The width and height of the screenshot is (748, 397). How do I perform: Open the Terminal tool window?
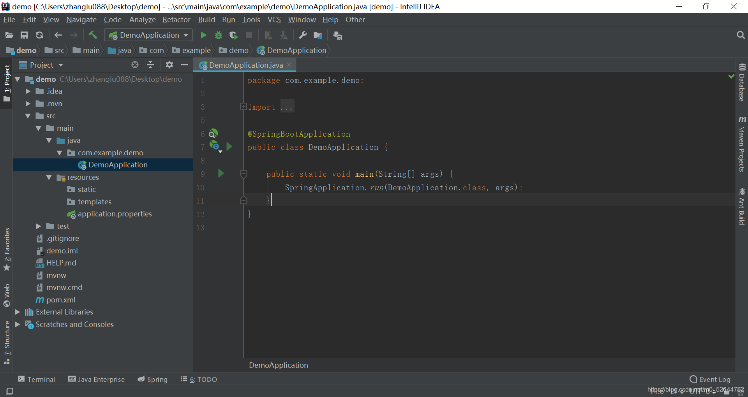click(x=37, y=379)
